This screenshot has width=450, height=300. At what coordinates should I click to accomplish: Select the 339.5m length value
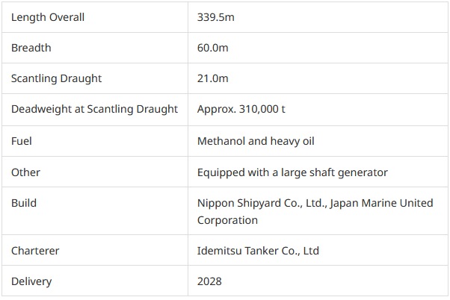214,17
